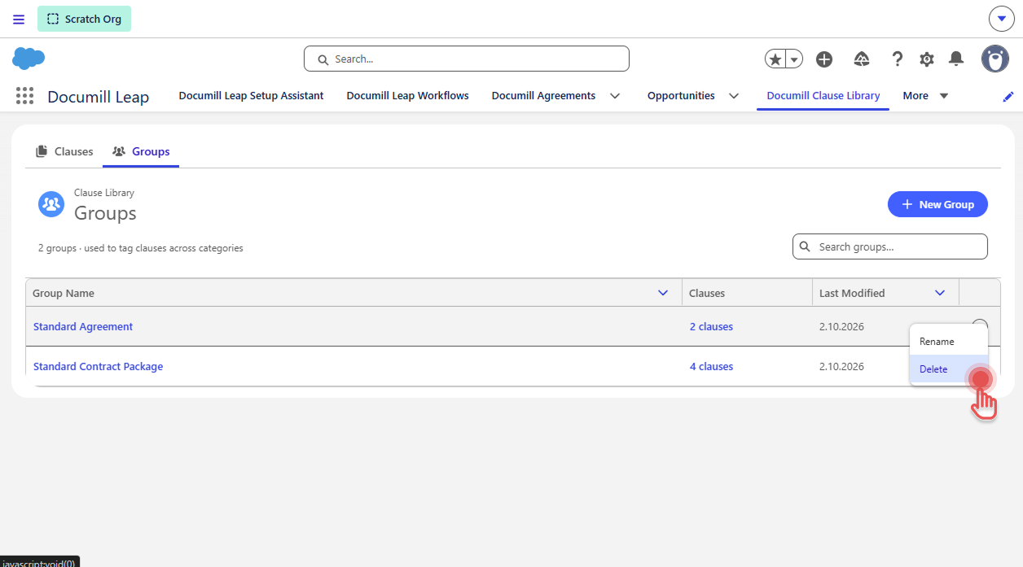The width and height of the screenshot is (1023, 567).
Task: Open the Notifications bell
Action: click(x=957, y=59)
